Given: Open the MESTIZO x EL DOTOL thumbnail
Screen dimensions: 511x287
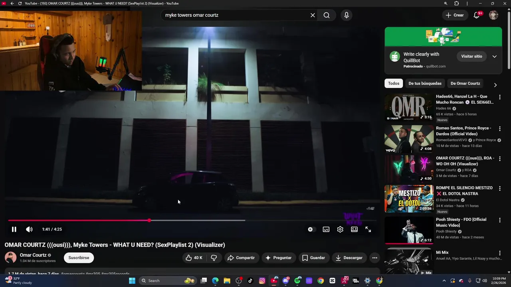Looking at the screenshot, I should click(x=409, y=199).
